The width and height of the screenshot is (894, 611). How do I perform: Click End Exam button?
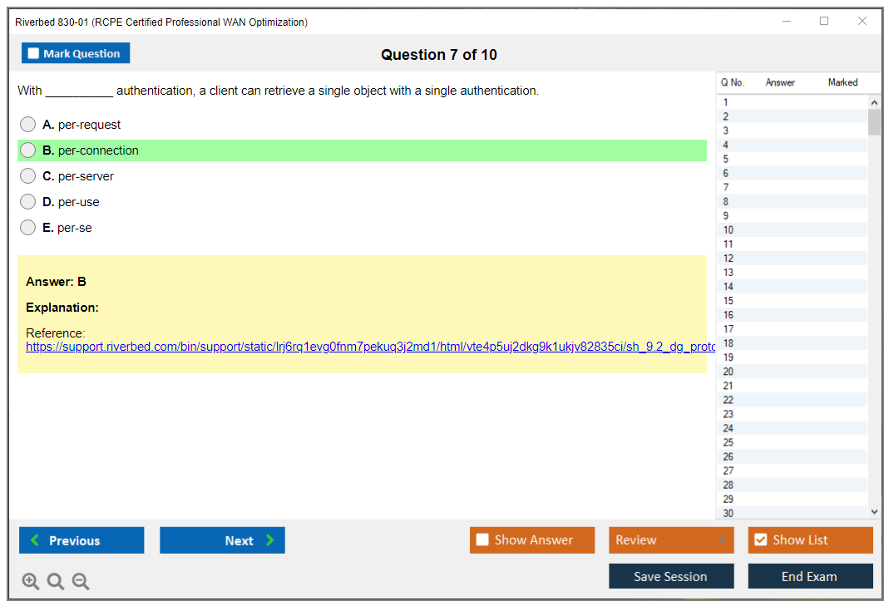click(809, 576)
